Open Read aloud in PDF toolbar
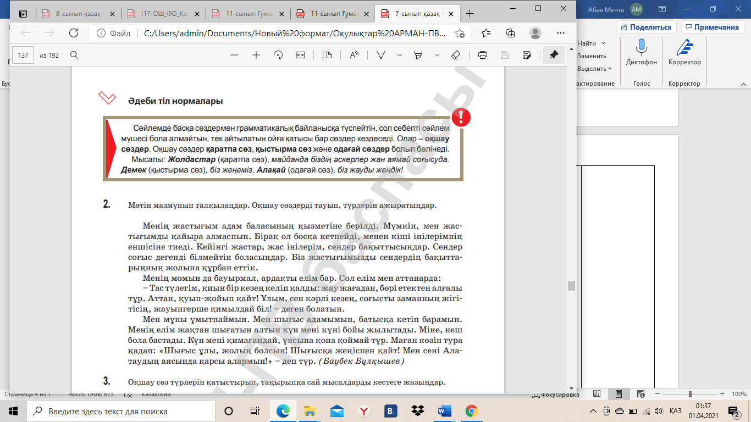Image resolution: width=751 pixels, height=422 pixels. [x=354, y=55]
